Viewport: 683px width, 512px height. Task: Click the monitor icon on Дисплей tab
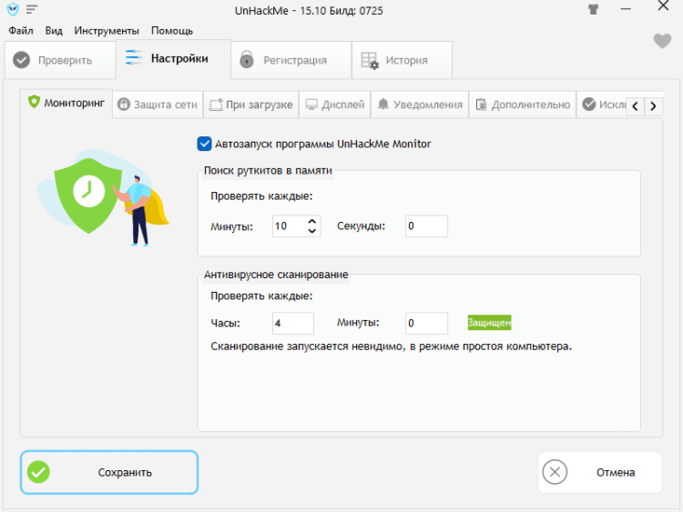tap(311, 105)
